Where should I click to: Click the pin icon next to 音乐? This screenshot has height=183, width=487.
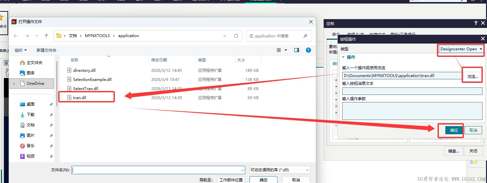[x=51, y=146]
